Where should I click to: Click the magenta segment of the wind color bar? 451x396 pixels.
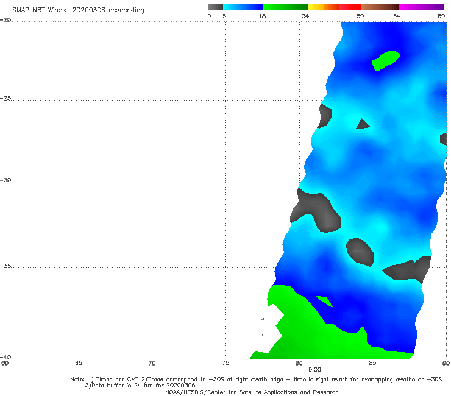[422, 7]
